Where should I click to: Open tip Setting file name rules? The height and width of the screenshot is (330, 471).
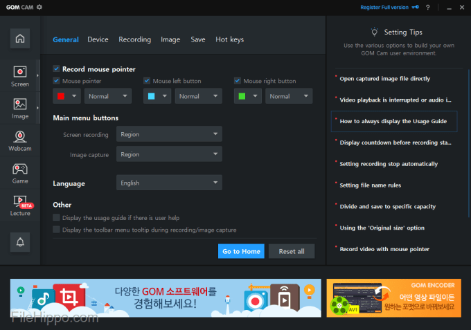tap(370, 185)
